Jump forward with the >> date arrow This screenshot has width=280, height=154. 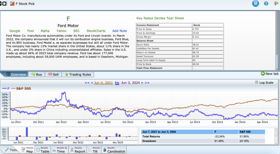(x=147, y=83)
